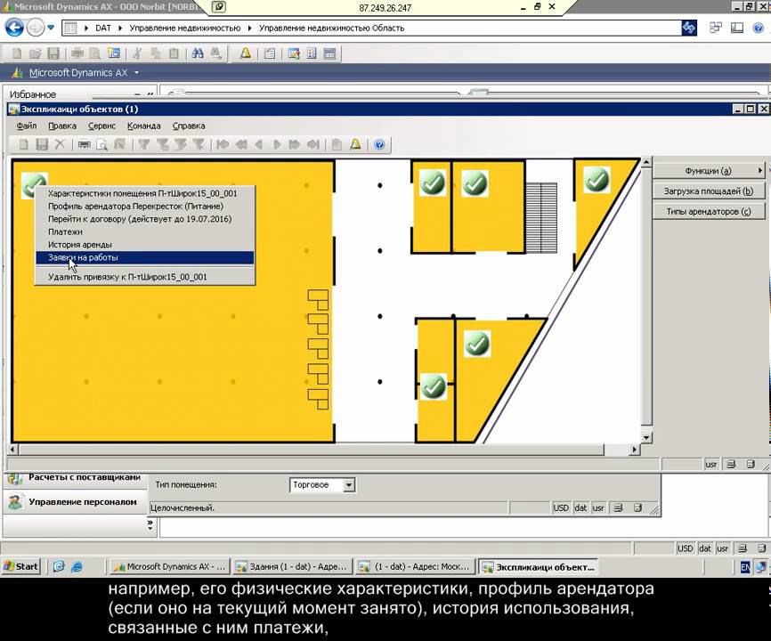This screenshot has height=641, width=771.
Task: Click the first filter funnel icon
Action: pyautogui.click(x=143, y=144)
